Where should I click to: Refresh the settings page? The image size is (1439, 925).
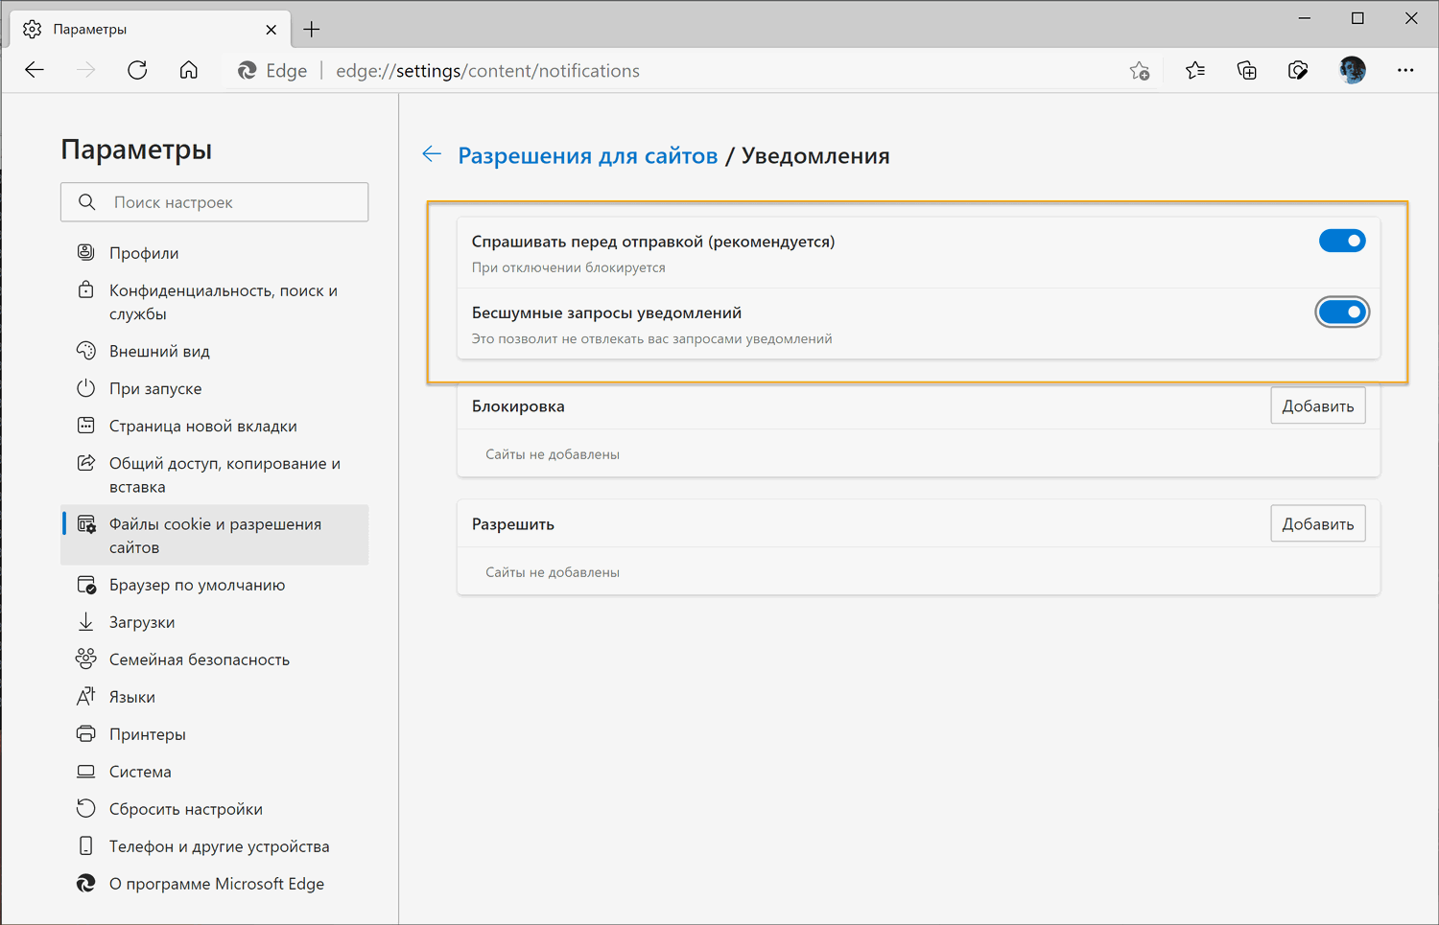[137, 70]
